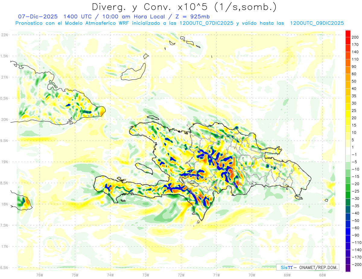Click the "76W" longitude label
362x279 pixels.
[40, 275]
